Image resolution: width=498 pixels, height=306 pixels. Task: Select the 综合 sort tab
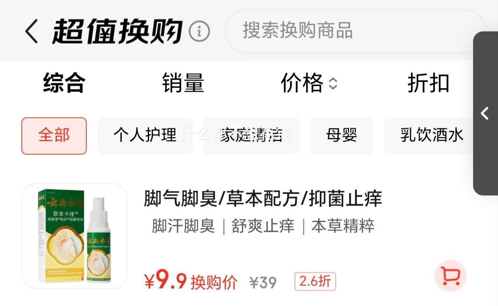pos(64,83)
